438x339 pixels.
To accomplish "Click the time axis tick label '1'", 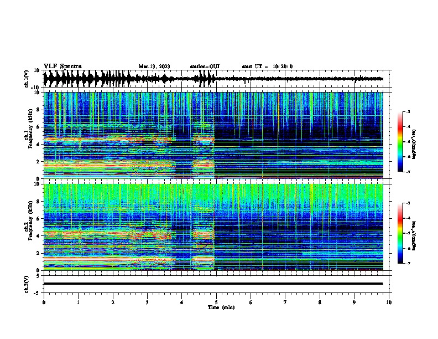I will tap(78, 302).
